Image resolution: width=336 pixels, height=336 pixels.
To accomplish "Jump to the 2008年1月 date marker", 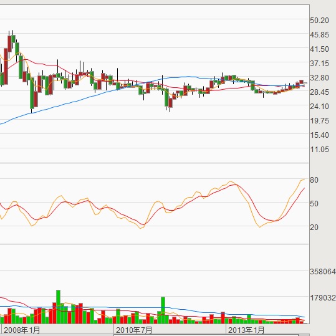I will 22,330.
